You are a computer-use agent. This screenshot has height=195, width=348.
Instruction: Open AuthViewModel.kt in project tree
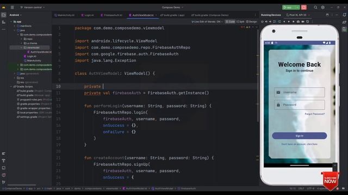click(x=40, y=52)
